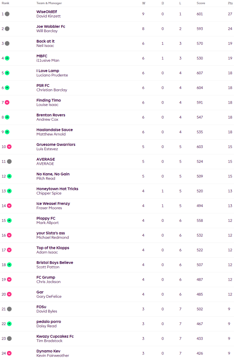234x358 pixels.
Task: Open the Honeytown Hat Tricks team
Action: (57, 189)
